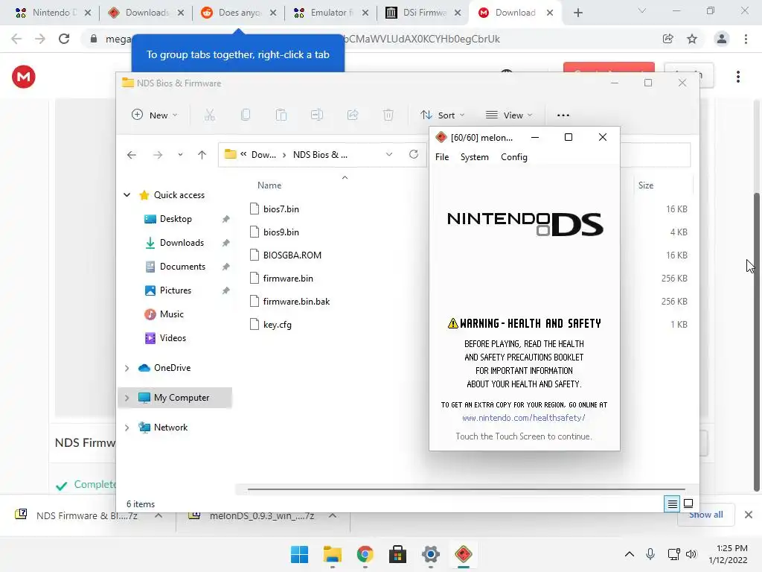Image resolution: width=762 pixels, height=572 pixels.
Task: Click the Chrome reload page button
Action: pyautogui.click(x=64, y=39)
